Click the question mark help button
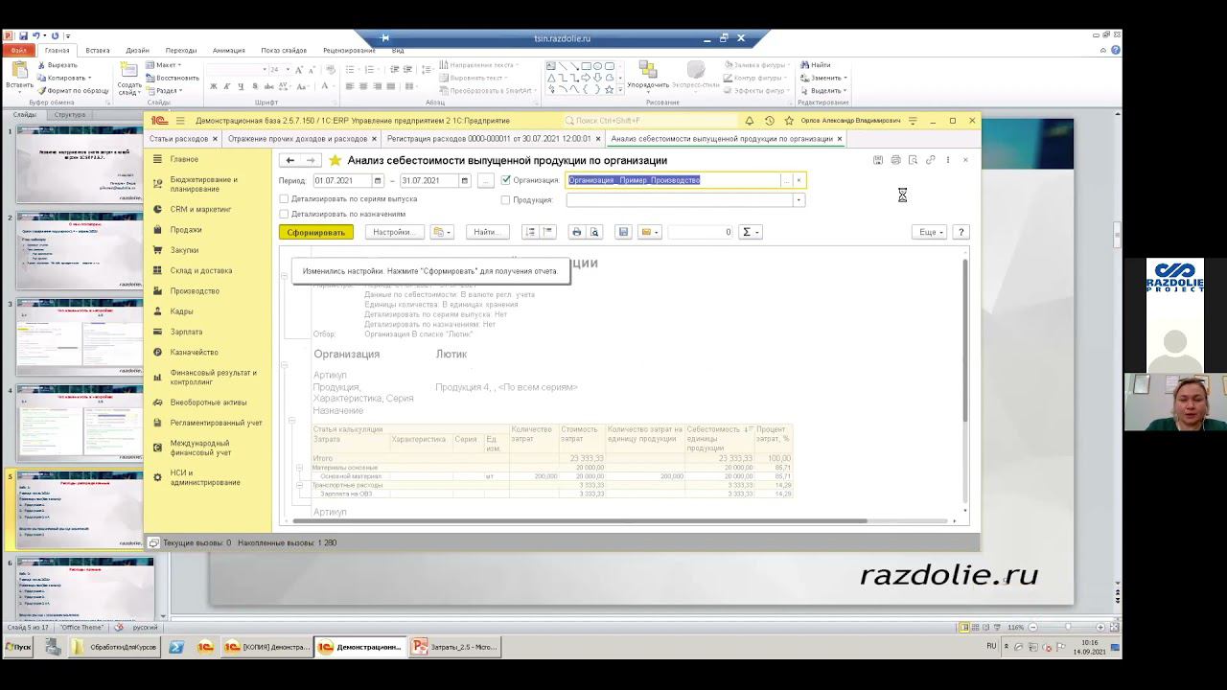Viewport: 1227px width, 690px height. click(x=961, y=232)
